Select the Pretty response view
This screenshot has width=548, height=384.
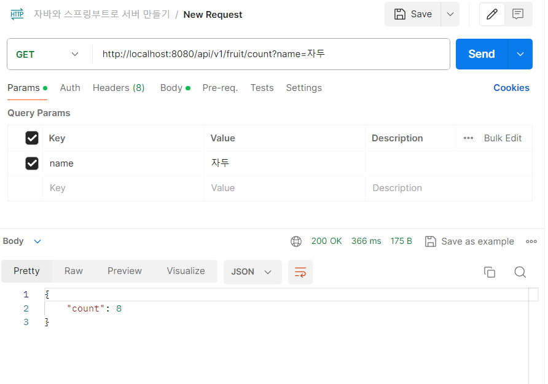coord(26,271)
